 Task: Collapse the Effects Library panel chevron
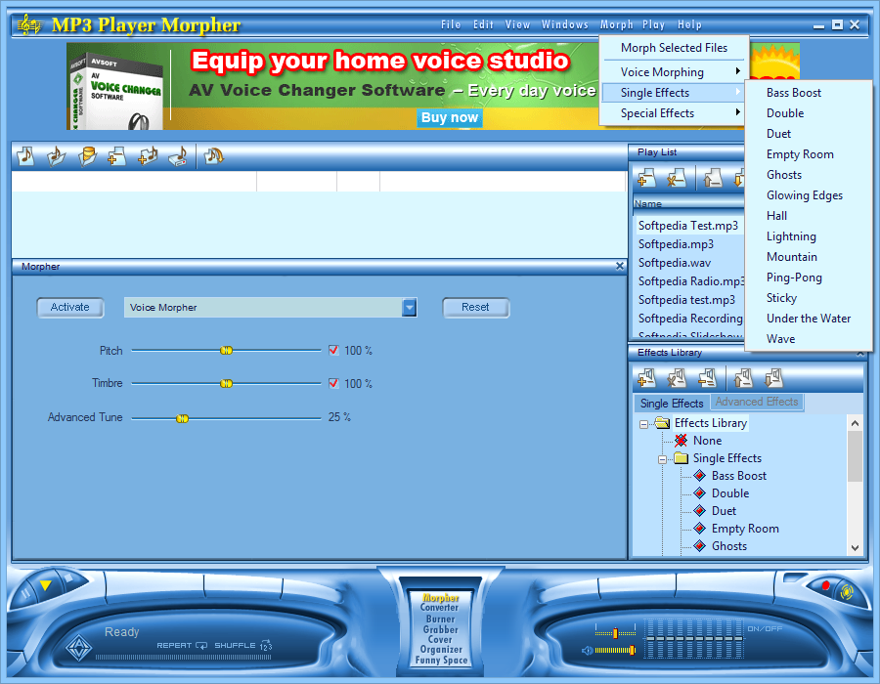tap(859, 353)
